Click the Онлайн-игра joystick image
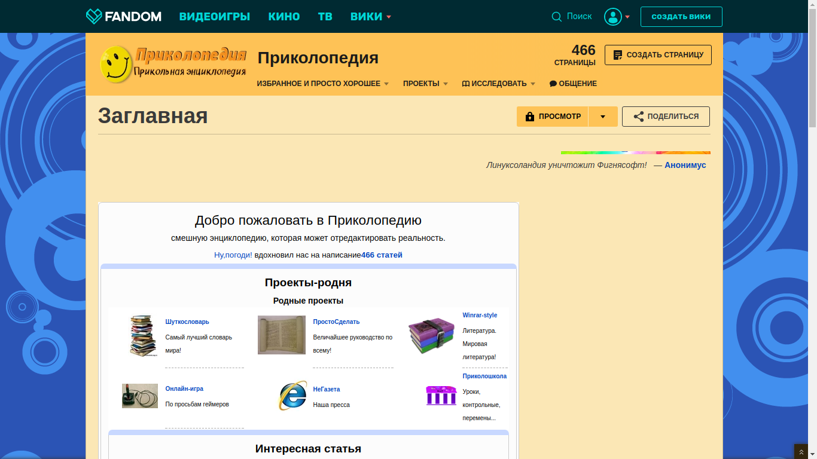 coord(140,396)
